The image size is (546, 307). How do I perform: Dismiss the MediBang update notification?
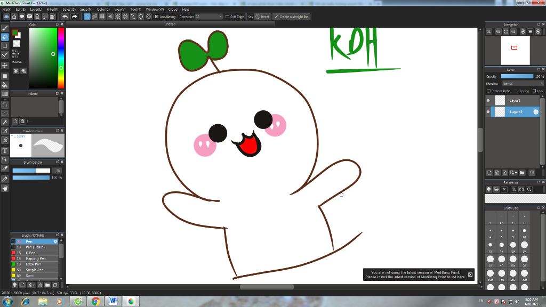(470, 274)
